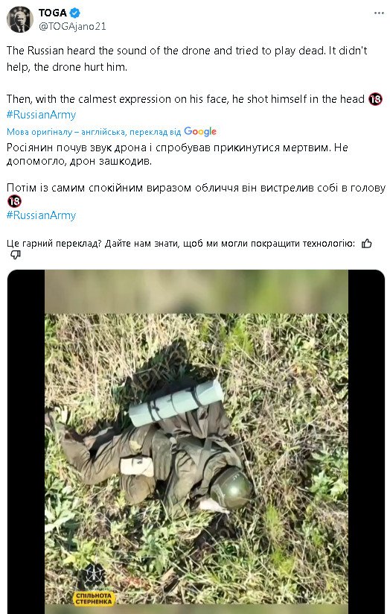Play the embedded video
This screenshot has height=614, width=390.
pyautogui.click(x=196, y=442)
